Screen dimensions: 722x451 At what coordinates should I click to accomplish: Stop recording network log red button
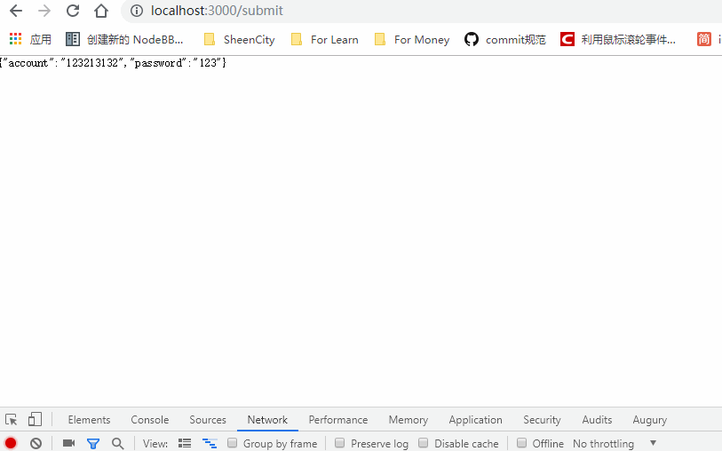pos(11,444)
